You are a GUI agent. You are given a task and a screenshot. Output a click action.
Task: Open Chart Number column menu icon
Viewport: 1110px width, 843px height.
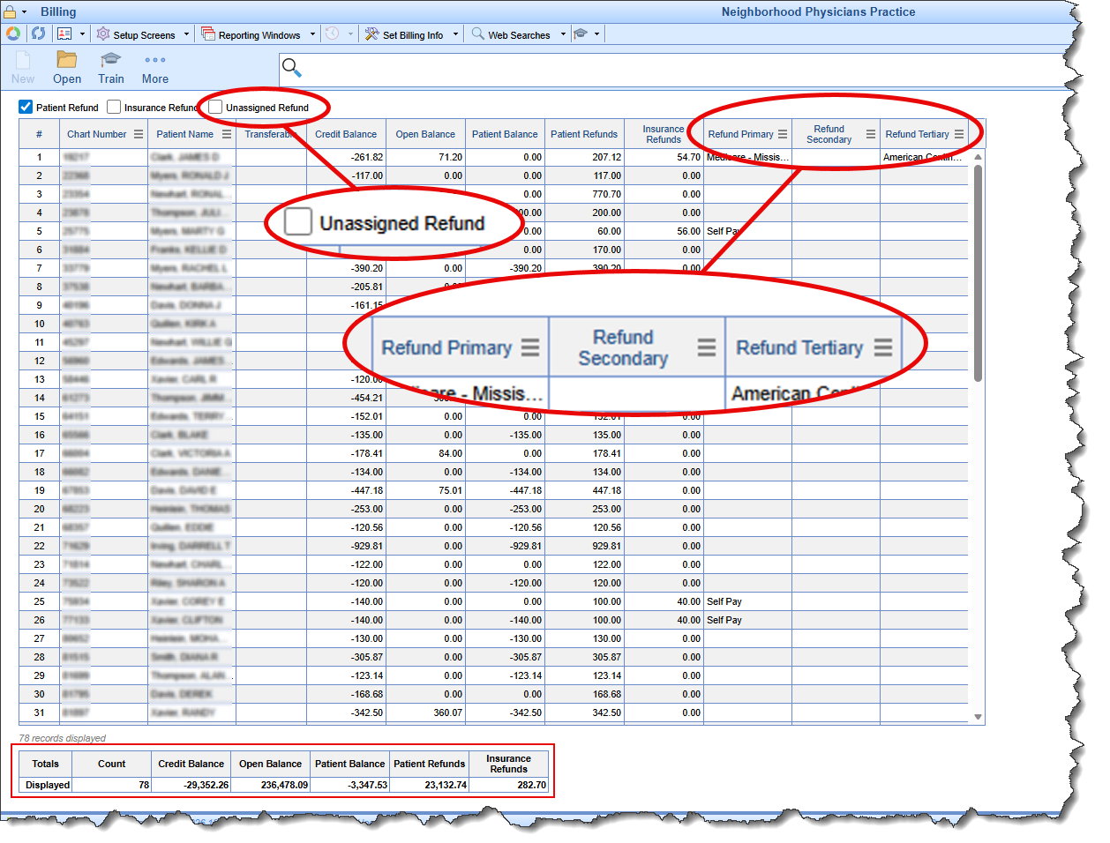139,134
